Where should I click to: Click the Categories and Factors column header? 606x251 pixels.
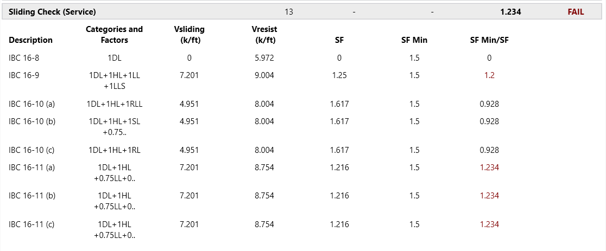pos(114,35)
